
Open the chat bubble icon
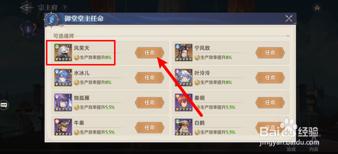4,105
